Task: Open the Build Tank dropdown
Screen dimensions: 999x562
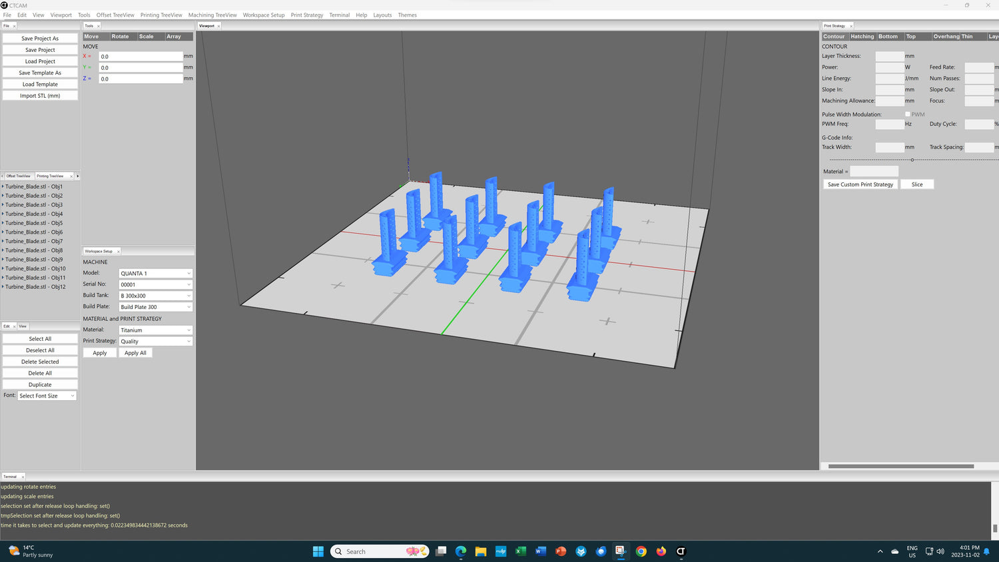Action: pos(156,296)
